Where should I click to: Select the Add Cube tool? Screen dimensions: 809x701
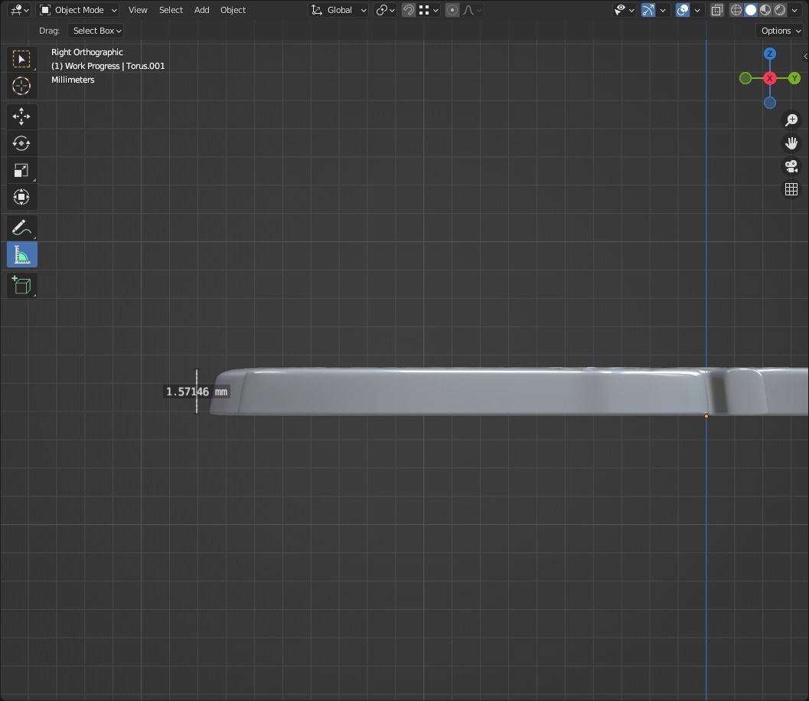[21, 285]
